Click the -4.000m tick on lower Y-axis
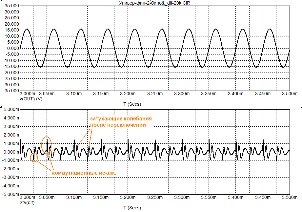Viewport: 302px width, 212px height. coord(11,186)
